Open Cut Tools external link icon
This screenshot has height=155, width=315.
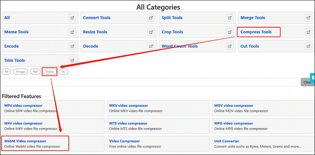(x=308, y=46)
